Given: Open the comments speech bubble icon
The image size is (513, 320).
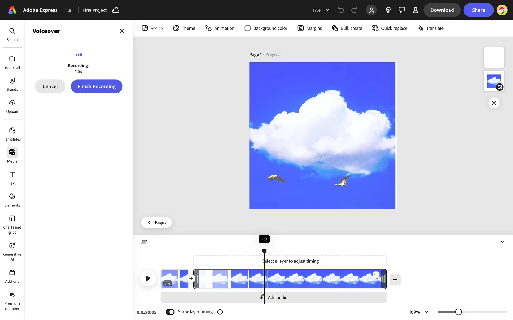Looking at the screenshot, I should [x=402, y=10].
